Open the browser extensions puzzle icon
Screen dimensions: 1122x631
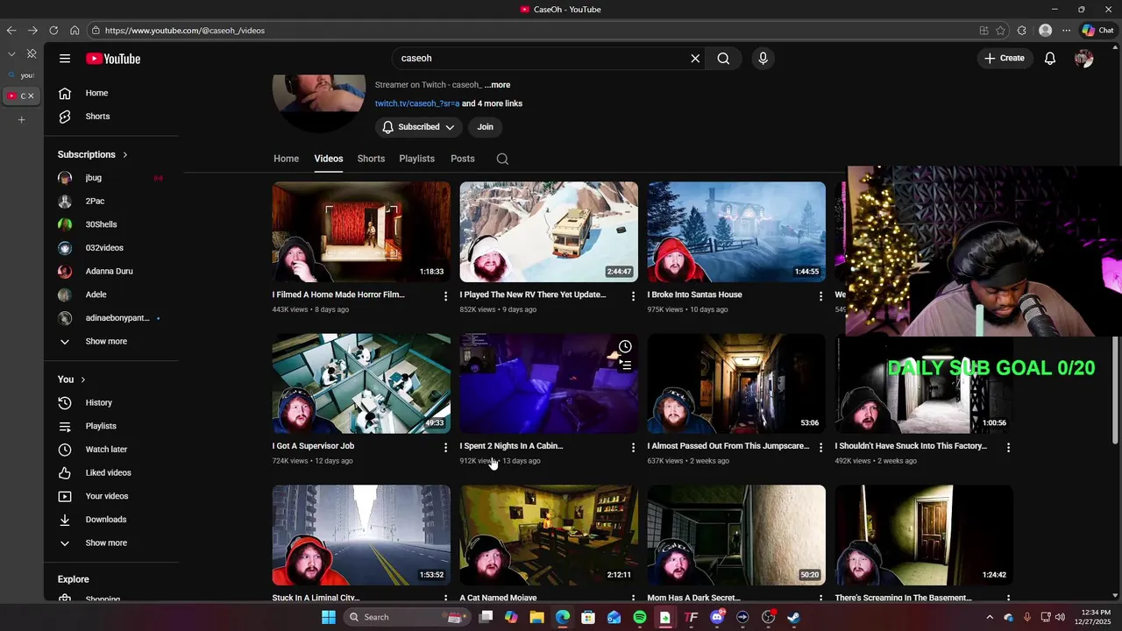(x=1022, y=31)
